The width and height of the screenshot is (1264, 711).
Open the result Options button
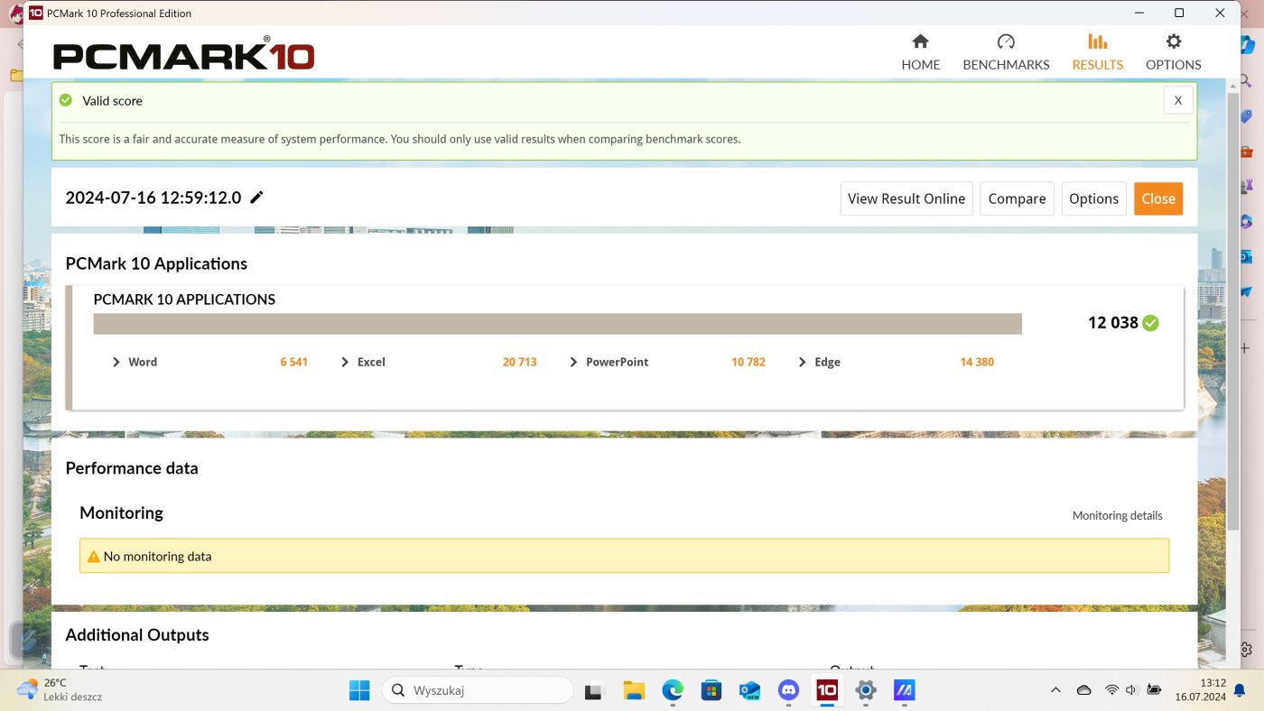coord(1093,199)
